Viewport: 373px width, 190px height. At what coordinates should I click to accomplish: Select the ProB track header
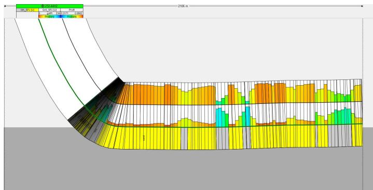72,10
